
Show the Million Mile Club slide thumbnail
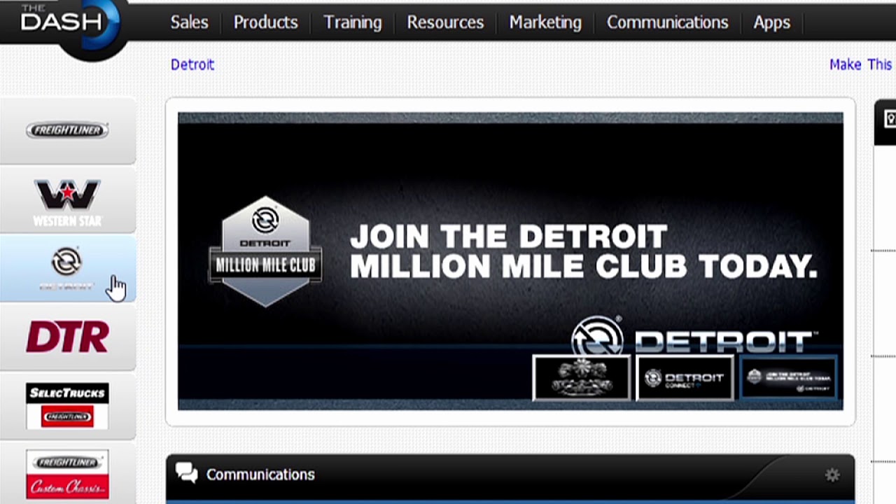pos(789,378)
